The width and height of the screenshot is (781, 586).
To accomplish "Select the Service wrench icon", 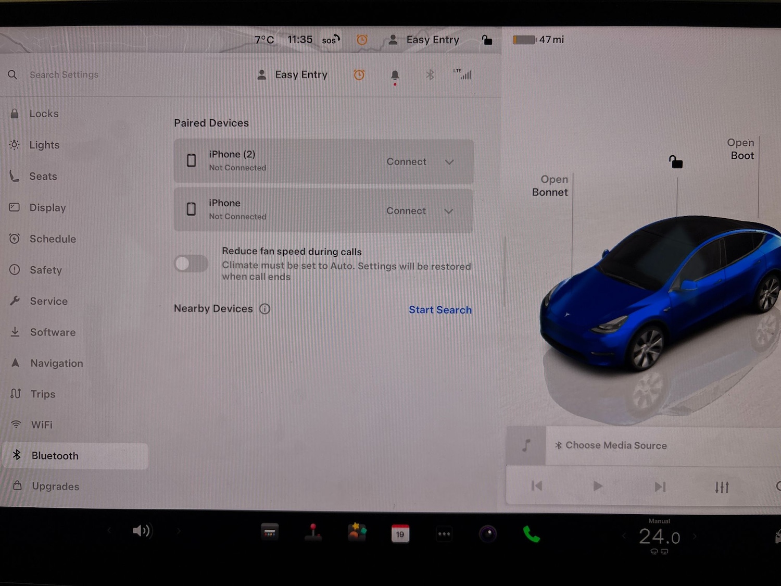I will (15, 301).
